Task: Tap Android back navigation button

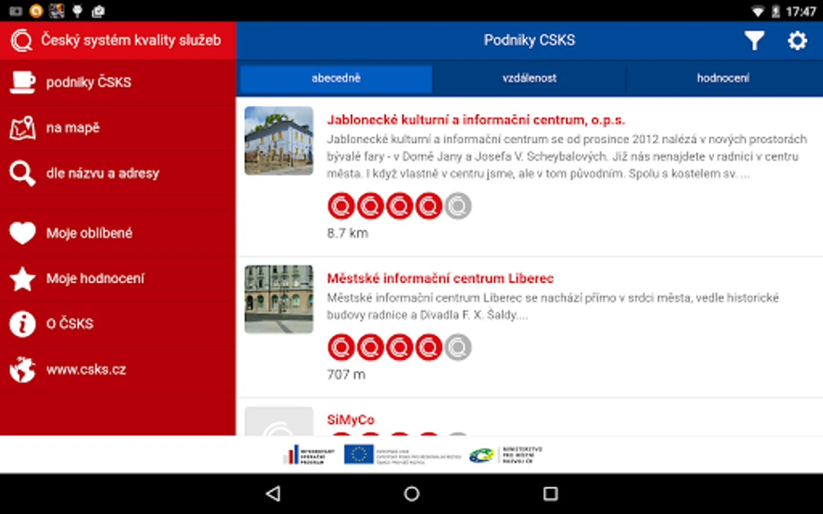Action: click(274, 493)
